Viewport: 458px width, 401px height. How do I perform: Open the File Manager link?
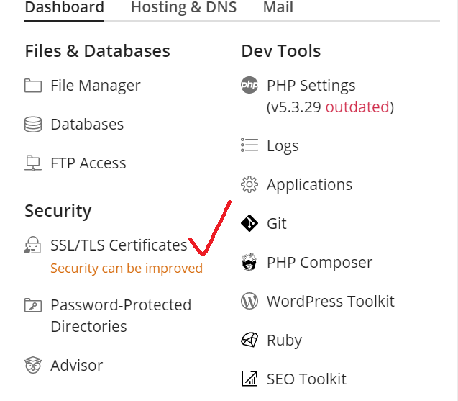click(x=96, y=86)
